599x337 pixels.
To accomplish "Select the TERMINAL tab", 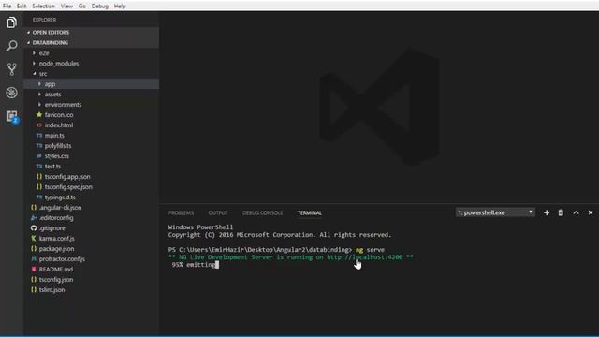I will coord(310,213).
